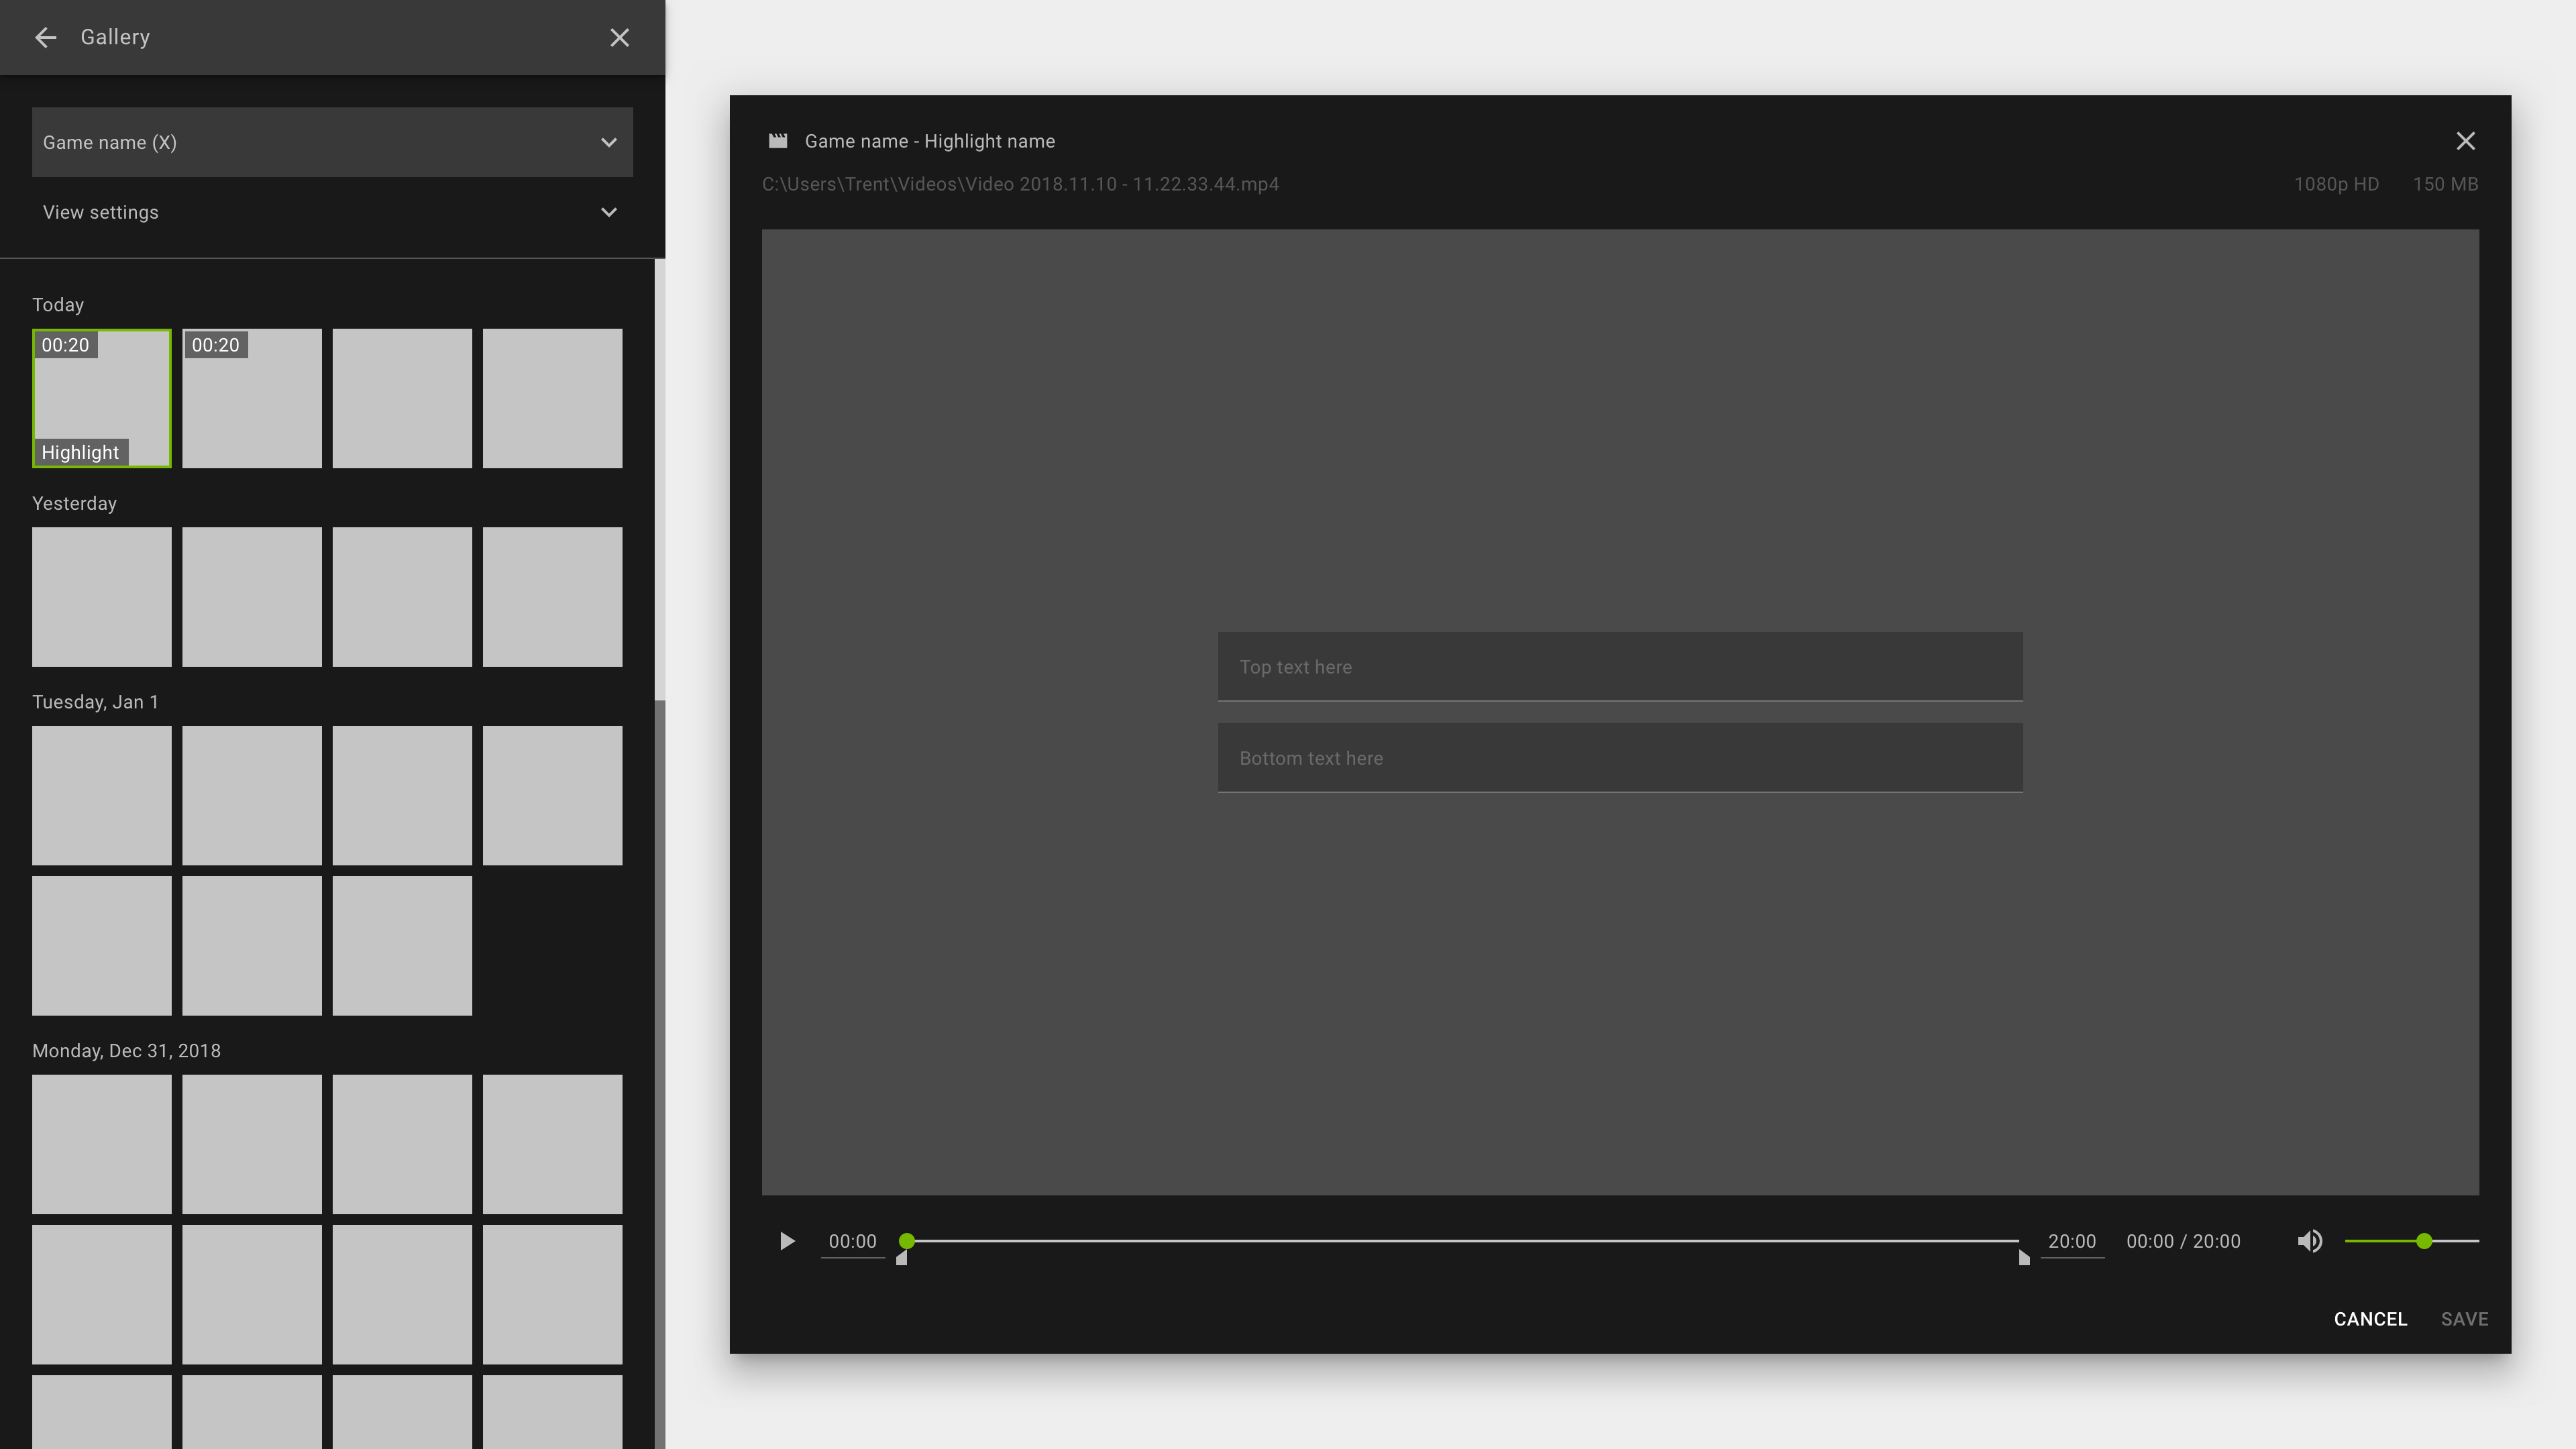The image size is (2576, 1449).
Task: Click the trim end marker on the timeline
Action: pos(2023,1258)
